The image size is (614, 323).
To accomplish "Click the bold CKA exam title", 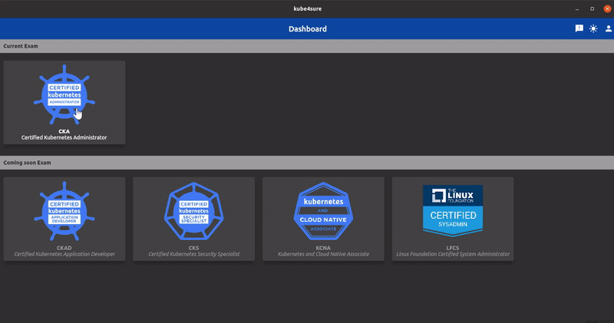I will point(64,131).
